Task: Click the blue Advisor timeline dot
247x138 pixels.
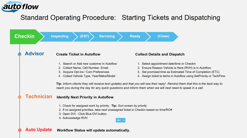Action: click(20, 54)
